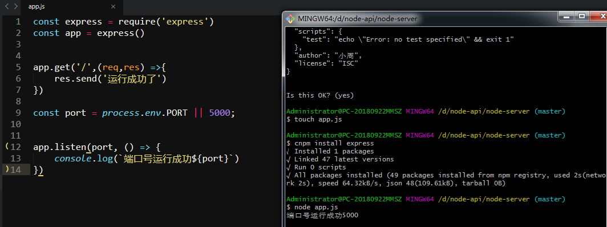607x227 pixels.
Task: Click the "Installed 1 packages" output line
Action: pyautogui.click(x=330, y=151)
